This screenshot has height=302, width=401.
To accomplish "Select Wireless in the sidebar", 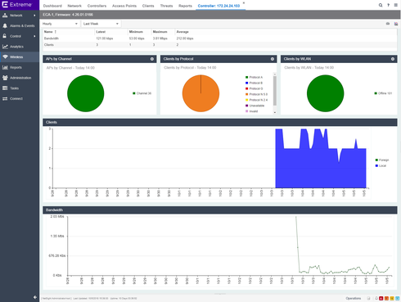I will point(20,57).
